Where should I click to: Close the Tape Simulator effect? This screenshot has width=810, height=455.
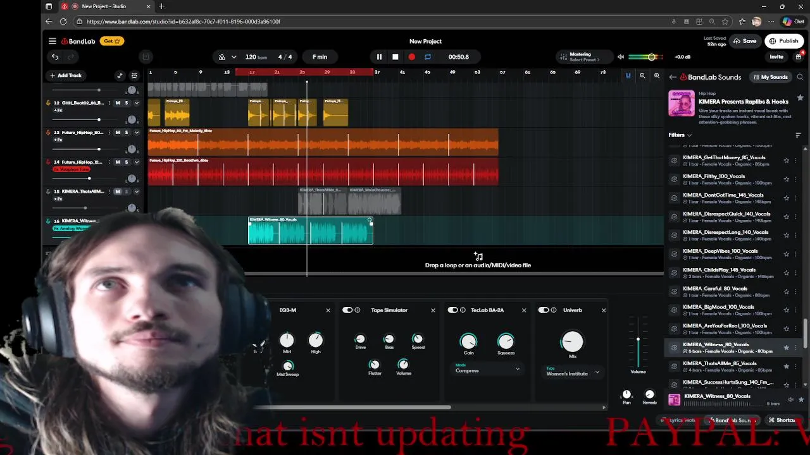point(433,310)
